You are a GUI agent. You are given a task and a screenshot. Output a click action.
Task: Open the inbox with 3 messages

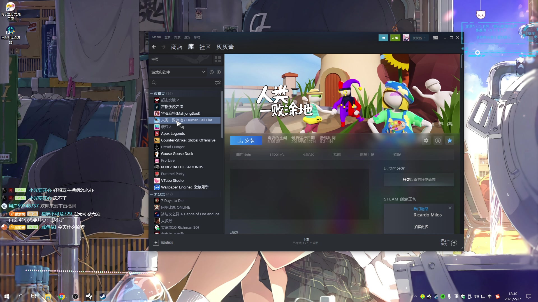(395, 38)
